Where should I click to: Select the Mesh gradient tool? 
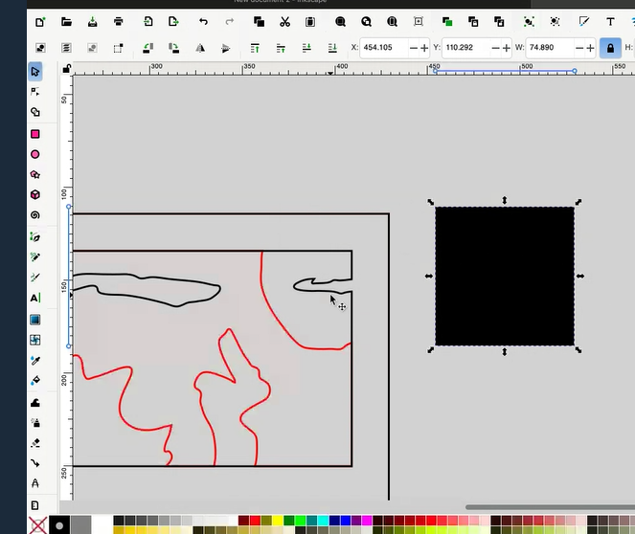tap(35, 340)
